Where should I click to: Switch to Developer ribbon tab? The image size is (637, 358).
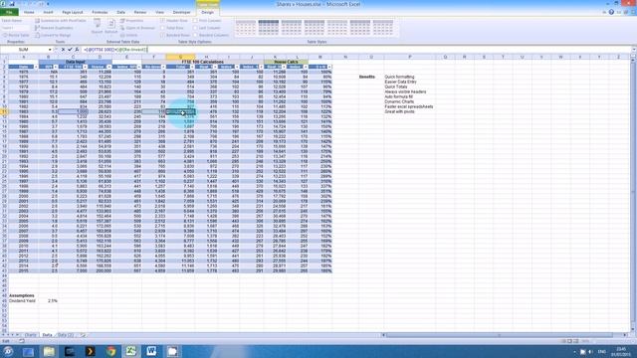(x=181, y=12)
